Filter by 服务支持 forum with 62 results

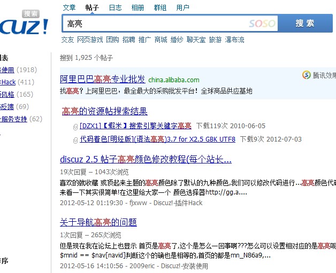13,119
